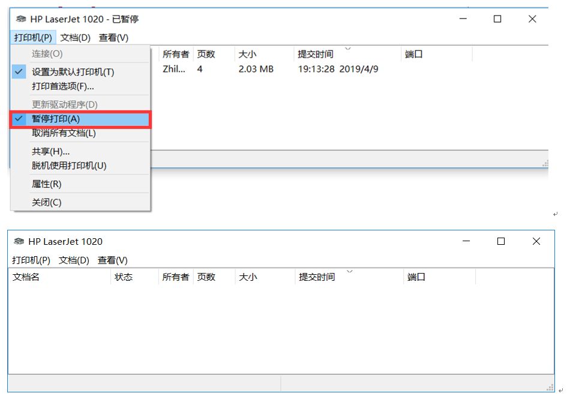
Task: Open the 打印机(P) menu in the lower window
Action: coord(31,260)
